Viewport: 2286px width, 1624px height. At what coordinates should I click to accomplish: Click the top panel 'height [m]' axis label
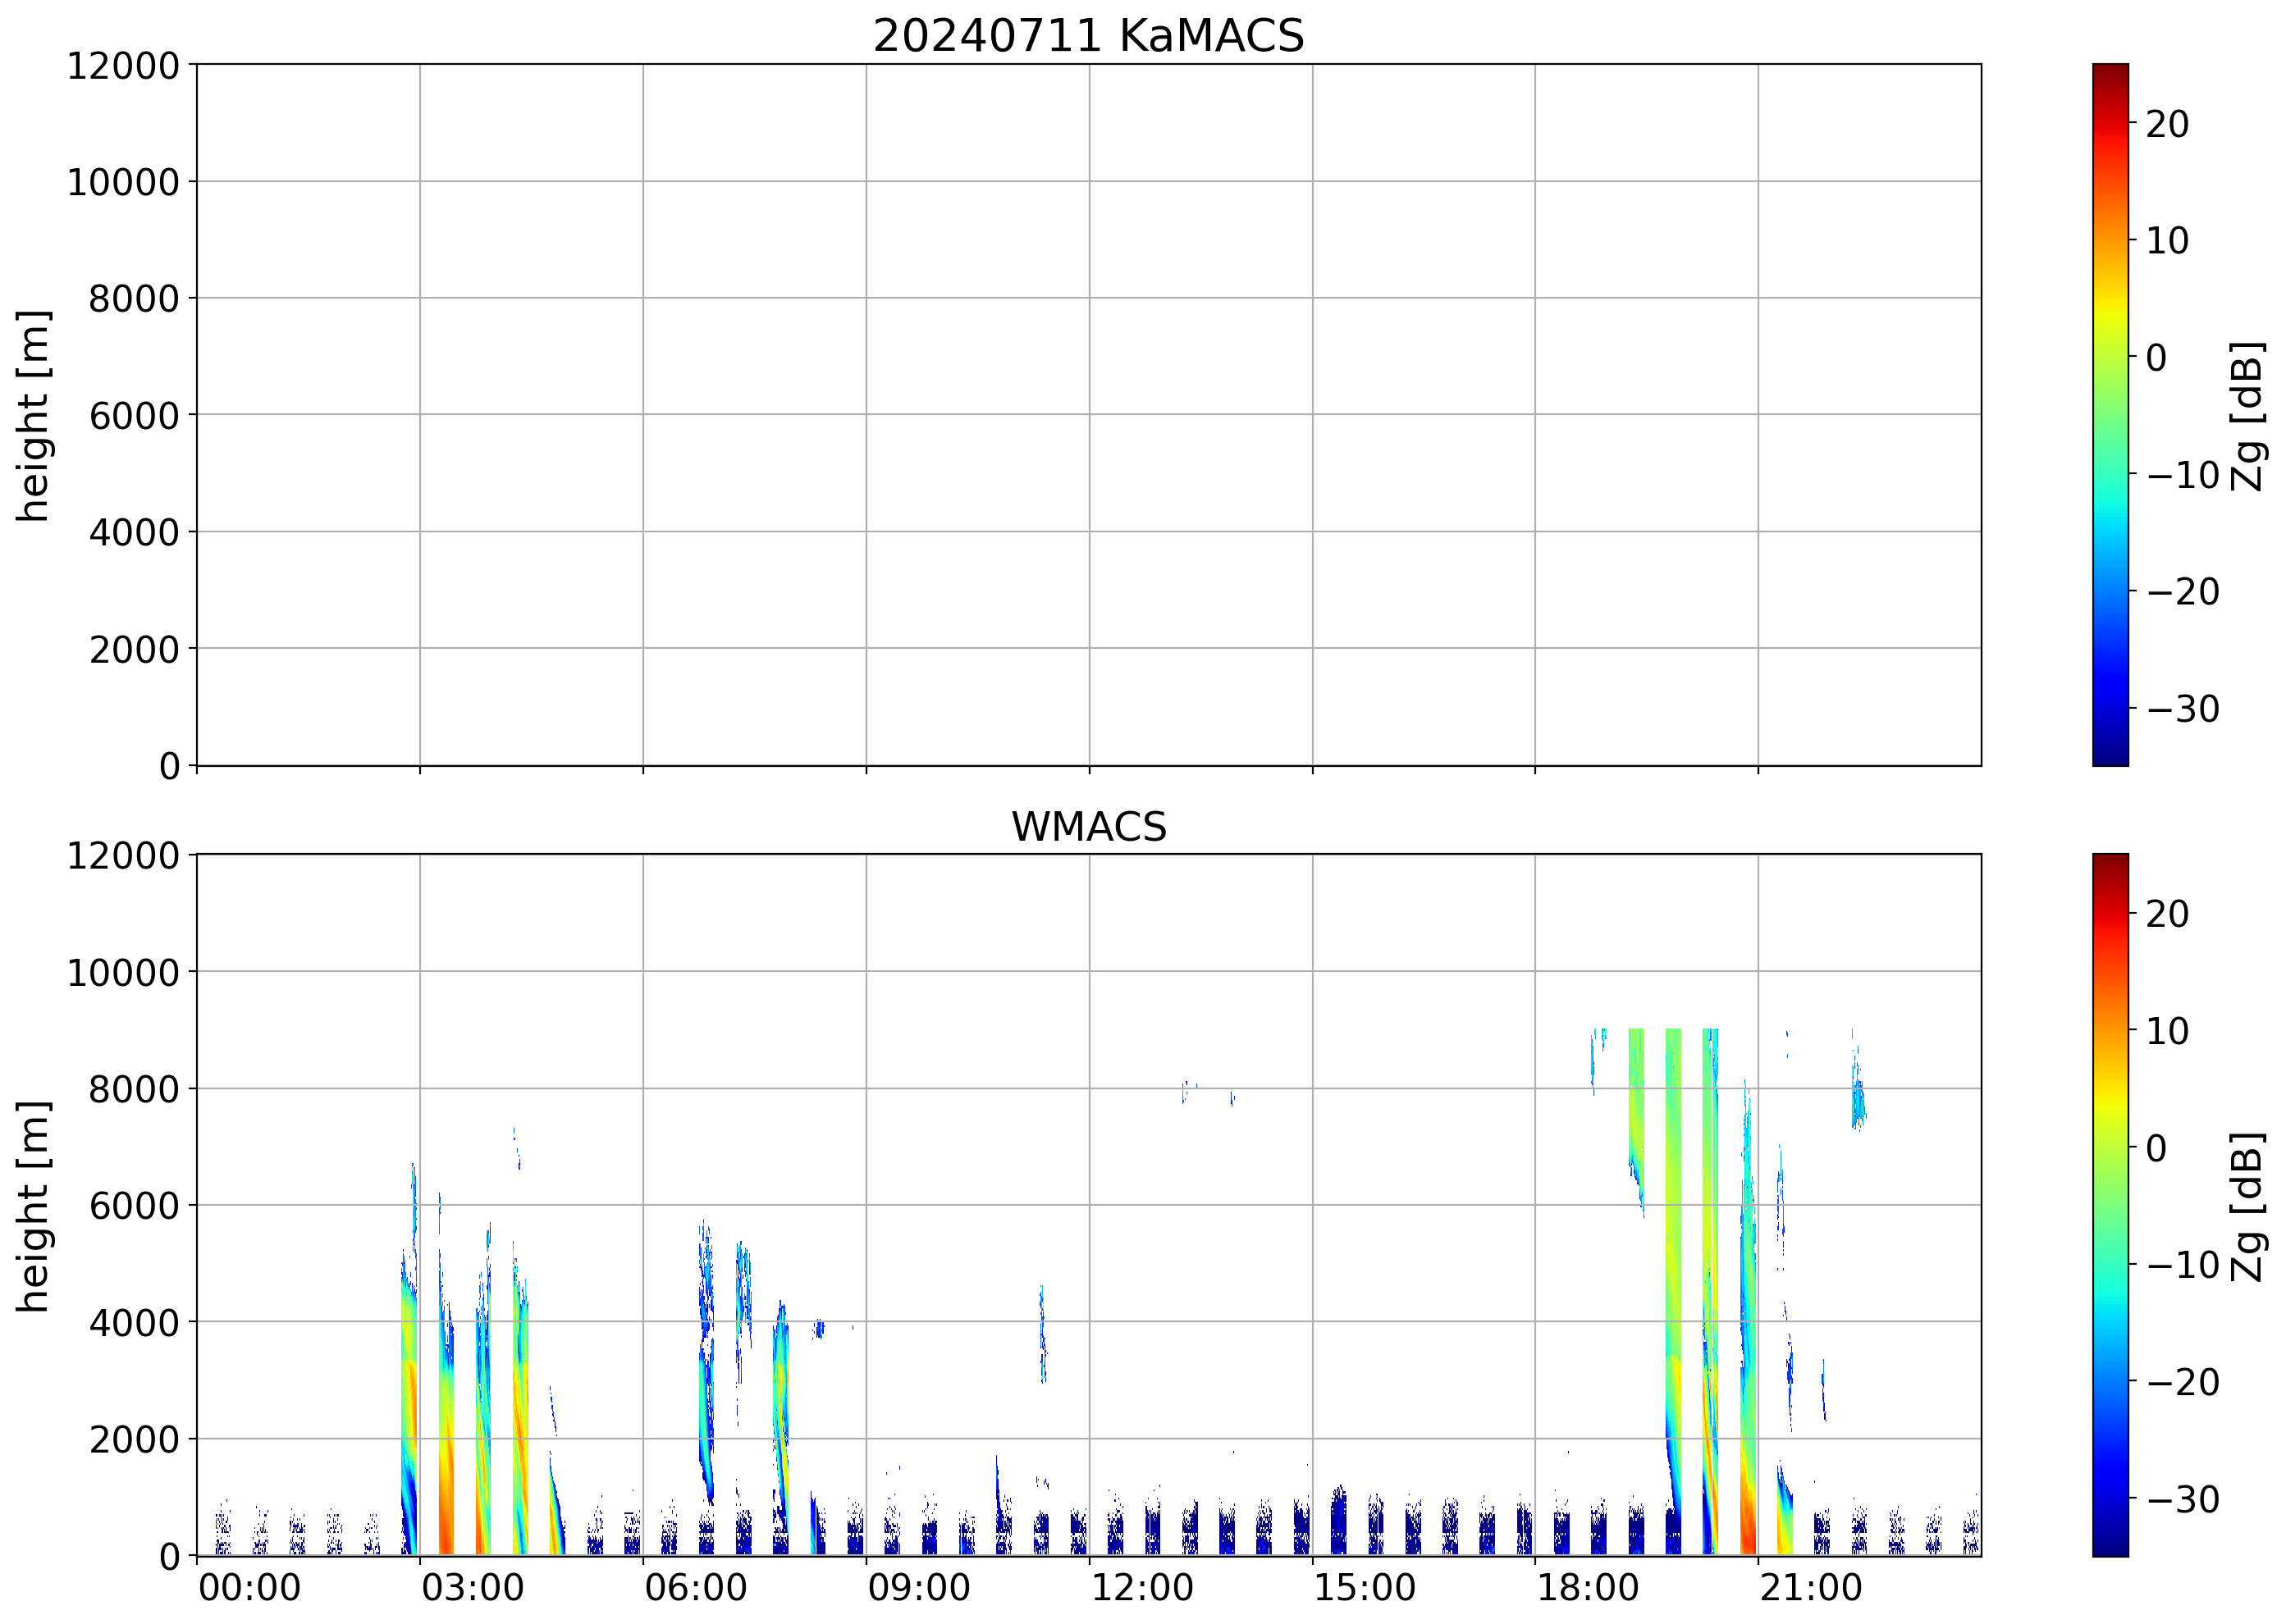pos(34,415)
